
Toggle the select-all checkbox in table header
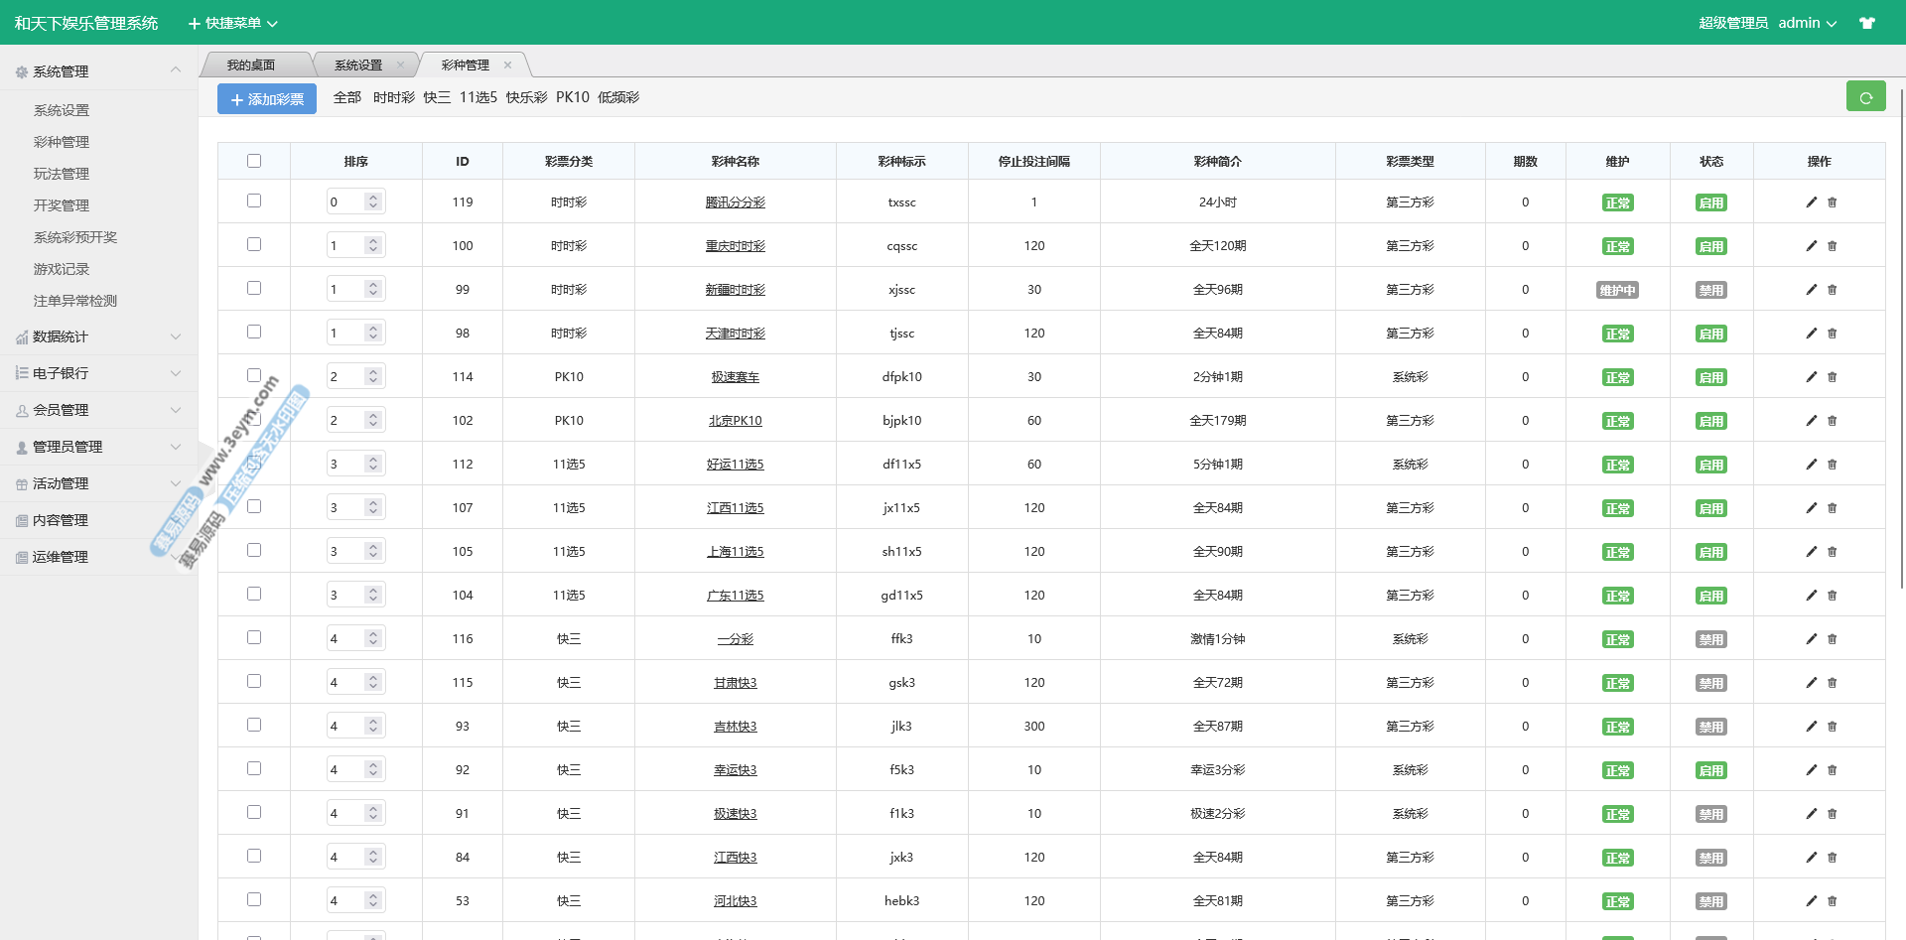[254, 161]
